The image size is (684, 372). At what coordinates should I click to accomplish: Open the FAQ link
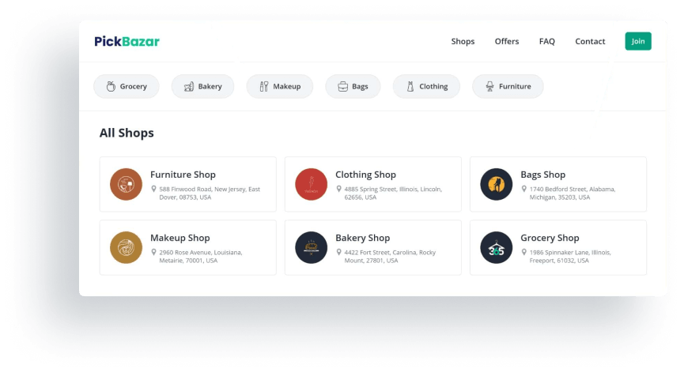(547, 41)
